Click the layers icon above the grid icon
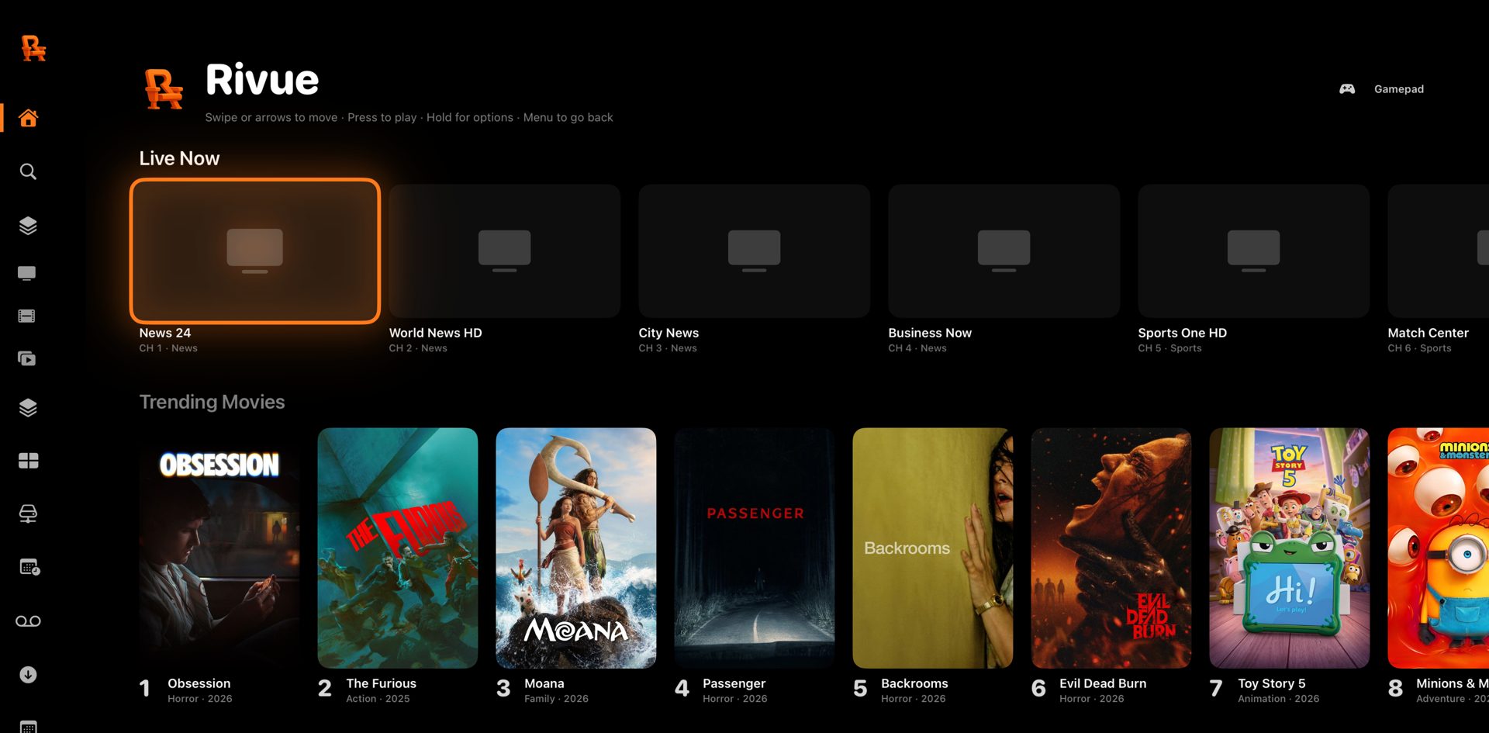This screenshot has width=1489, height=733. pyautogui.click(x=28, y=407)
